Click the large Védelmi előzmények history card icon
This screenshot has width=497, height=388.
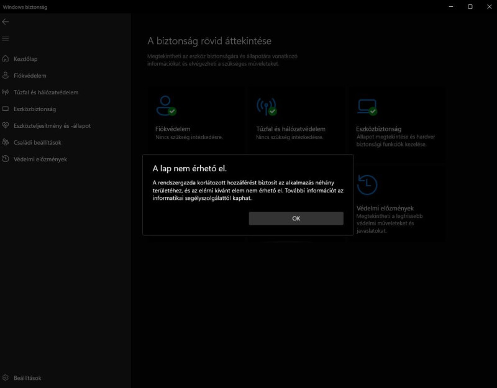(367, 184)
